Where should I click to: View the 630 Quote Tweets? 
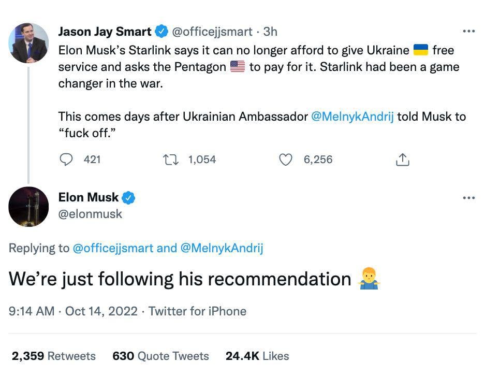pyautogui.click(x=160, y=356)
